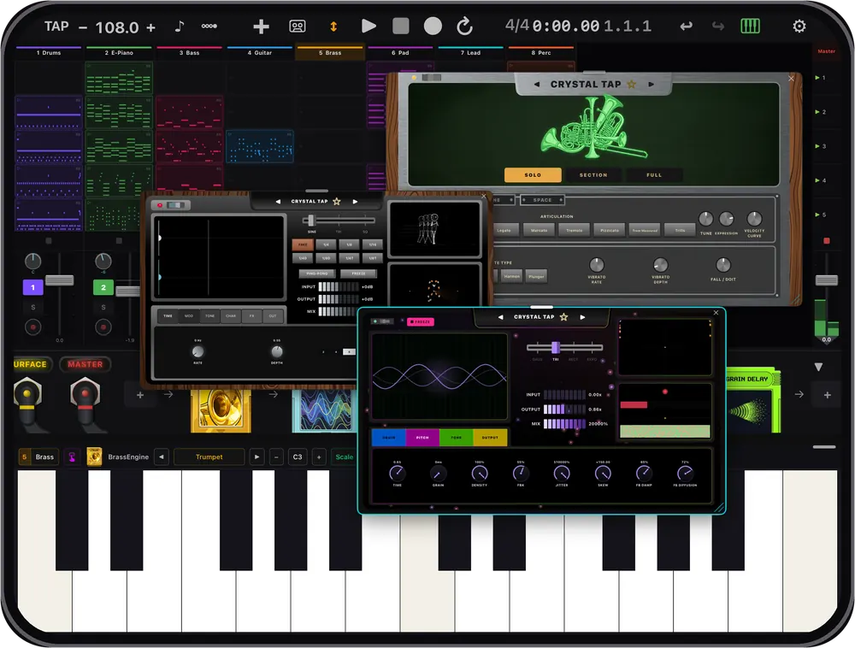
Task: Open the tape recorder icon
Action: tap(298, 27)
